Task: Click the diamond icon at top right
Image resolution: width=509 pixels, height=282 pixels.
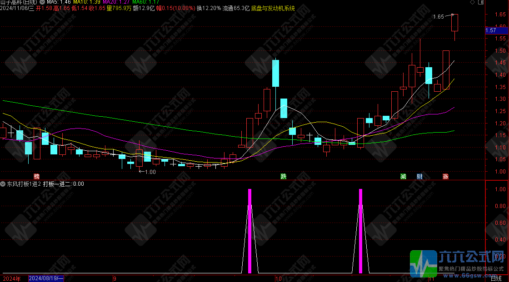Action: click(x=471, y=3)
